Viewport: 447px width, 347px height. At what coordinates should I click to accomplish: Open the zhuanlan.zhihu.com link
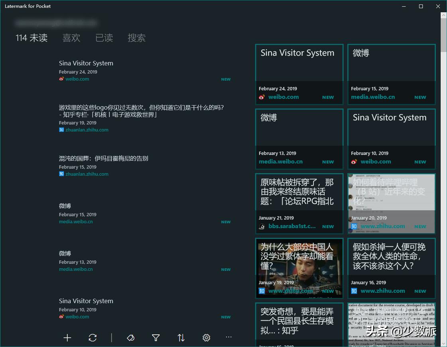87,130
